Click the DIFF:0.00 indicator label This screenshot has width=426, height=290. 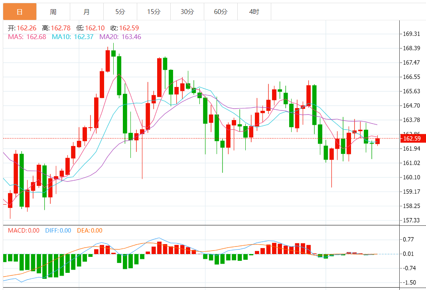point(58,231)
